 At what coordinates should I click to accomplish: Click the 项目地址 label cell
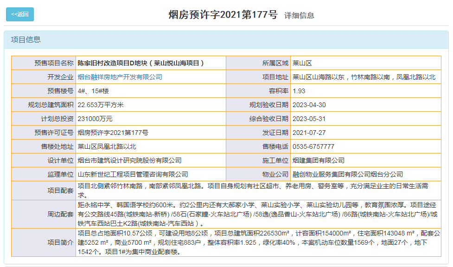pos(258,77)
